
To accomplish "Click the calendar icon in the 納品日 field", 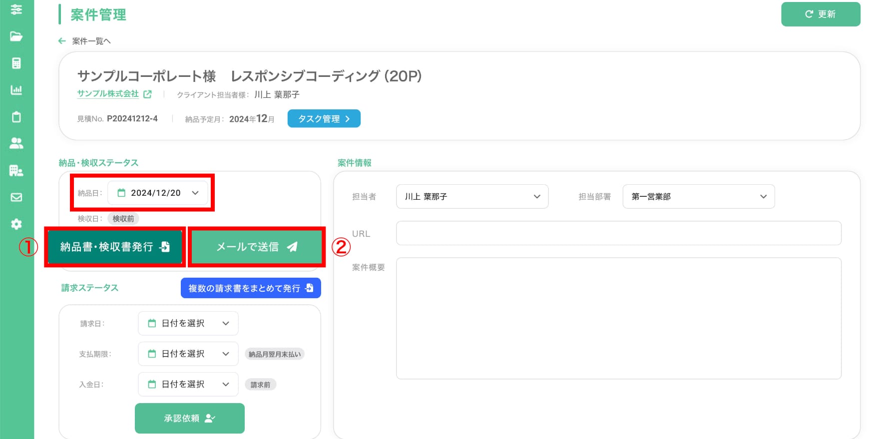I will 121,193.
